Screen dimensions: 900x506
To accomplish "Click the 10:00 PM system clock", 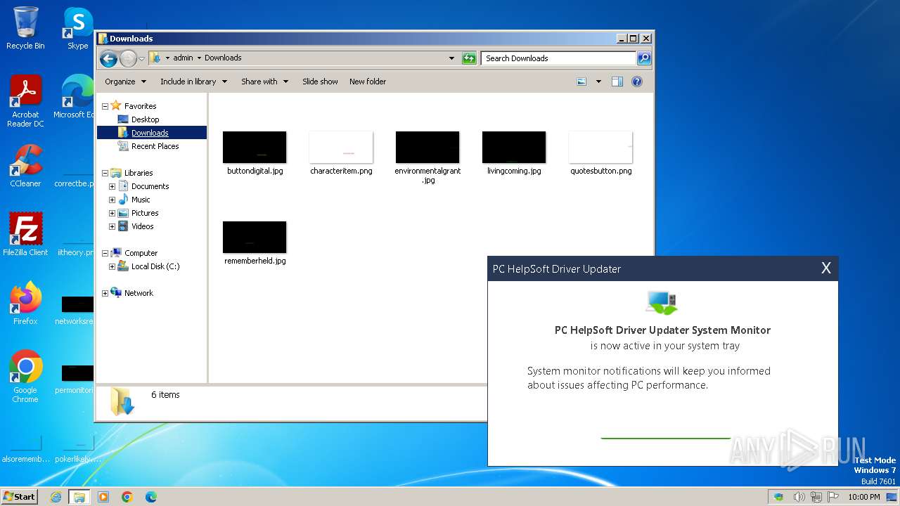I will pyautogui.click(x=863, y=497).
